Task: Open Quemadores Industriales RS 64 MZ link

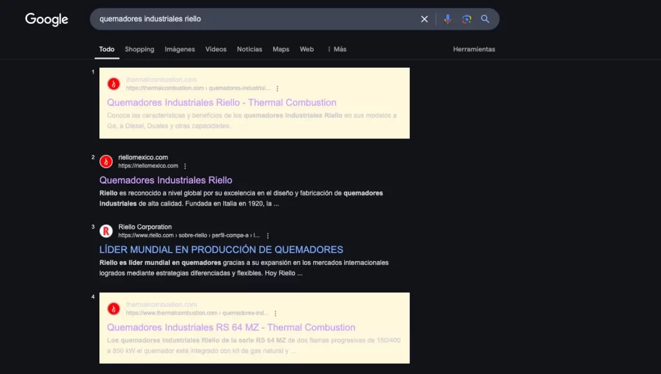Action: (231, 327)
